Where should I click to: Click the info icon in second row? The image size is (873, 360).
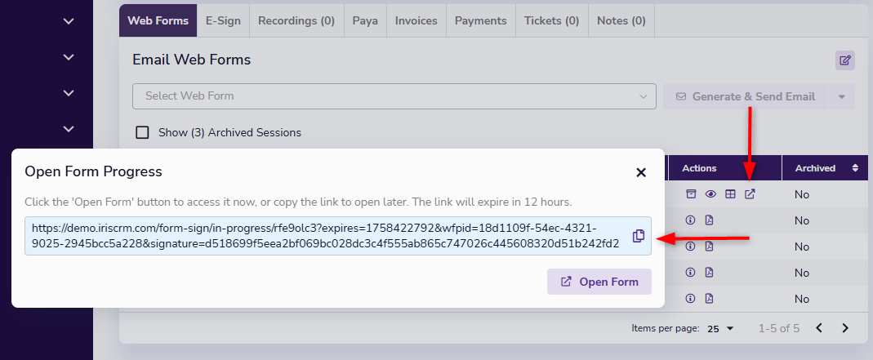click(x=690, y=220)
